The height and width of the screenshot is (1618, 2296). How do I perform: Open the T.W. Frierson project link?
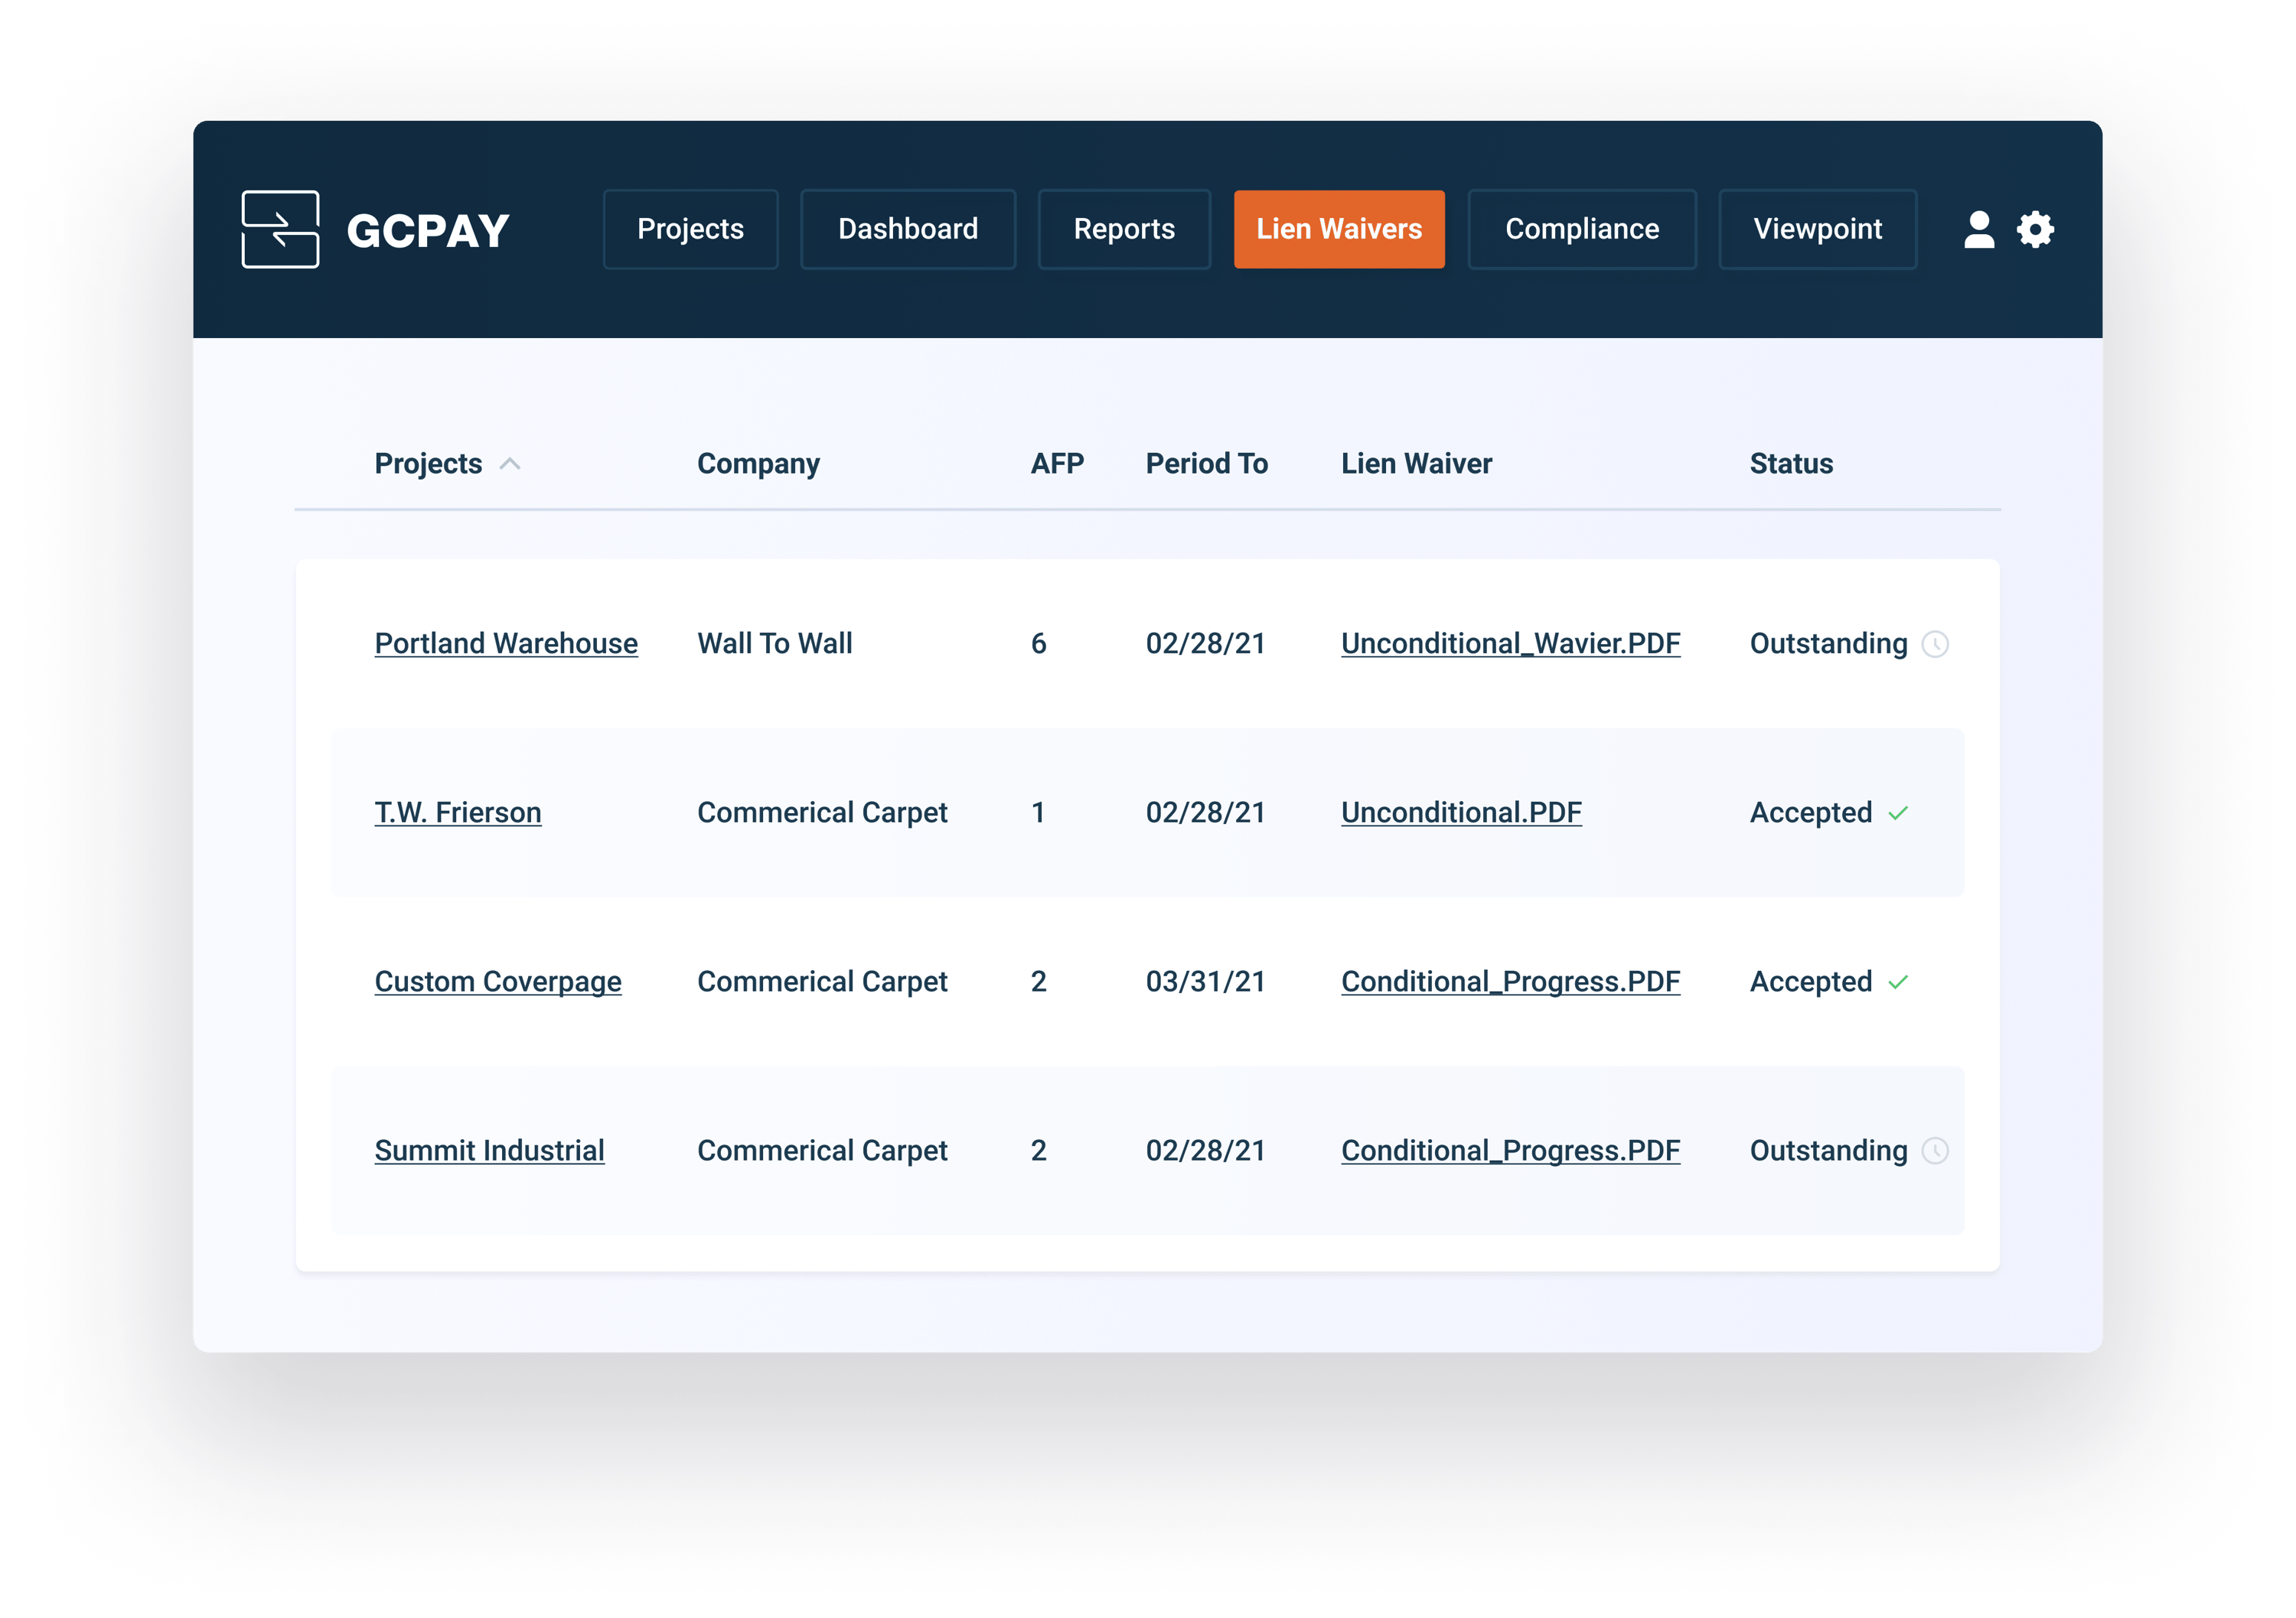point(458,812)
